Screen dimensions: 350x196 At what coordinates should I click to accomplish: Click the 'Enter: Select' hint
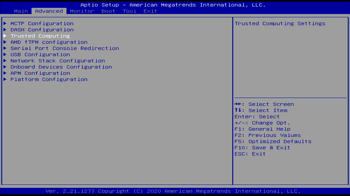click(257, 117)
